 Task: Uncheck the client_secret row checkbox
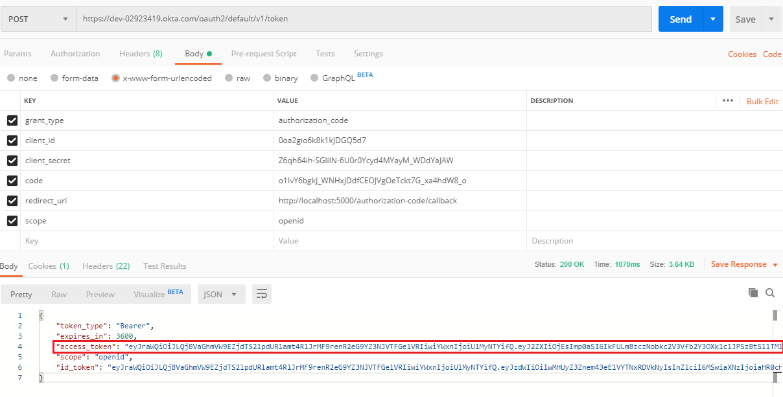pyautogui.click(x=12, y=161)
